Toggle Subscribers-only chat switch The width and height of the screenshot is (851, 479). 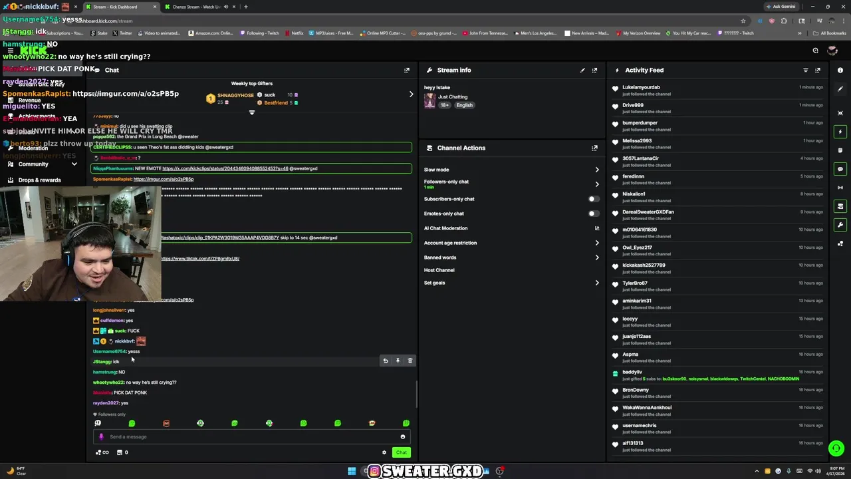click(594, 199)
